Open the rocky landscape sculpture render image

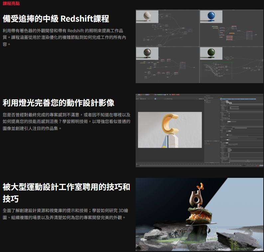click(x=199, y=214)
